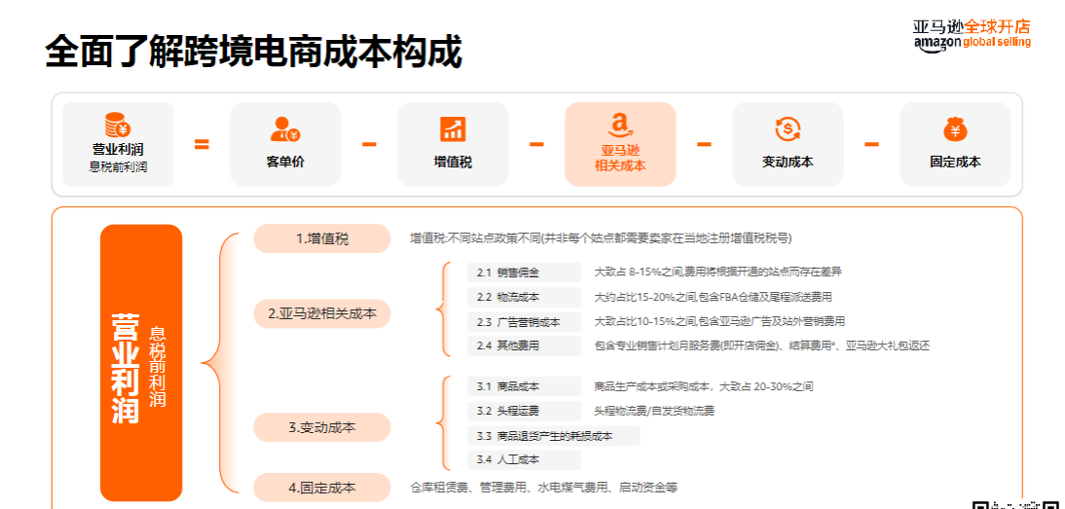
Task: Click the 2.4 其他费用 item
Action: [x=524, y=345]
